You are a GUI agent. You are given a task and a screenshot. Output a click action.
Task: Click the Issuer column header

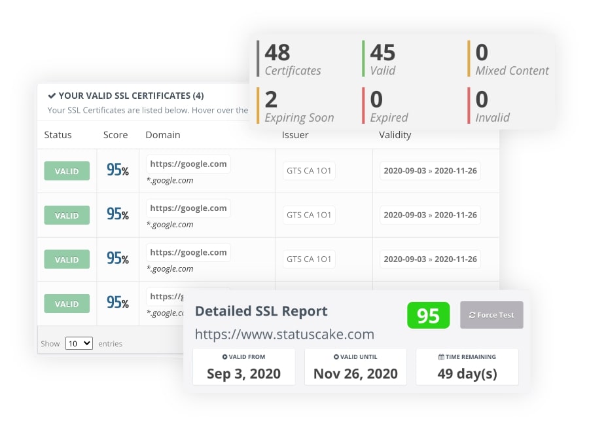(x=295, y=135)
